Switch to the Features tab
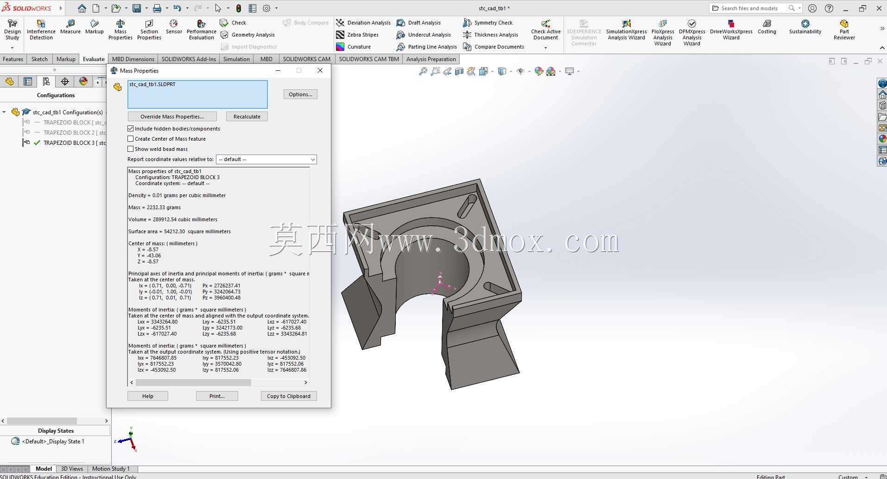This screenshot has height=479, width=887. pos(13,59)
